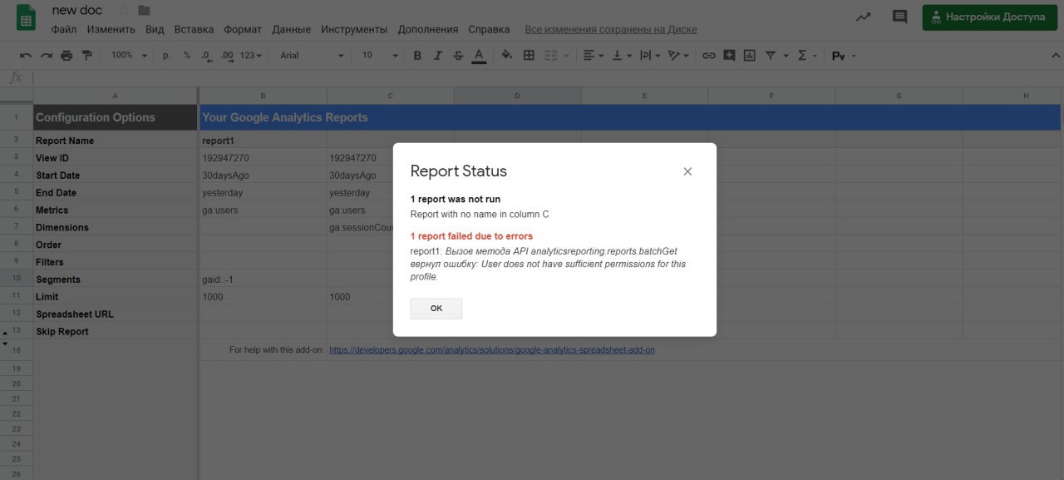Select column G header
Image resolution: width=1064 pixels, height=480 pixels.
(x=899, y=96)
